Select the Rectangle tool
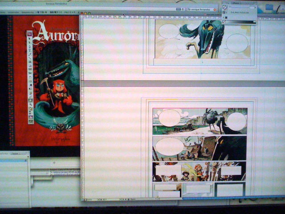Viewport: 285px width, 214px height. tap(30, 66)
